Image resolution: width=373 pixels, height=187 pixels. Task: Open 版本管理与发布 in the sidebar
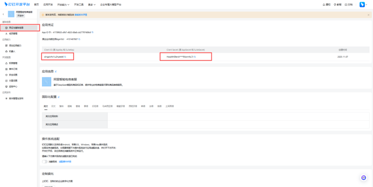point(16,99)
